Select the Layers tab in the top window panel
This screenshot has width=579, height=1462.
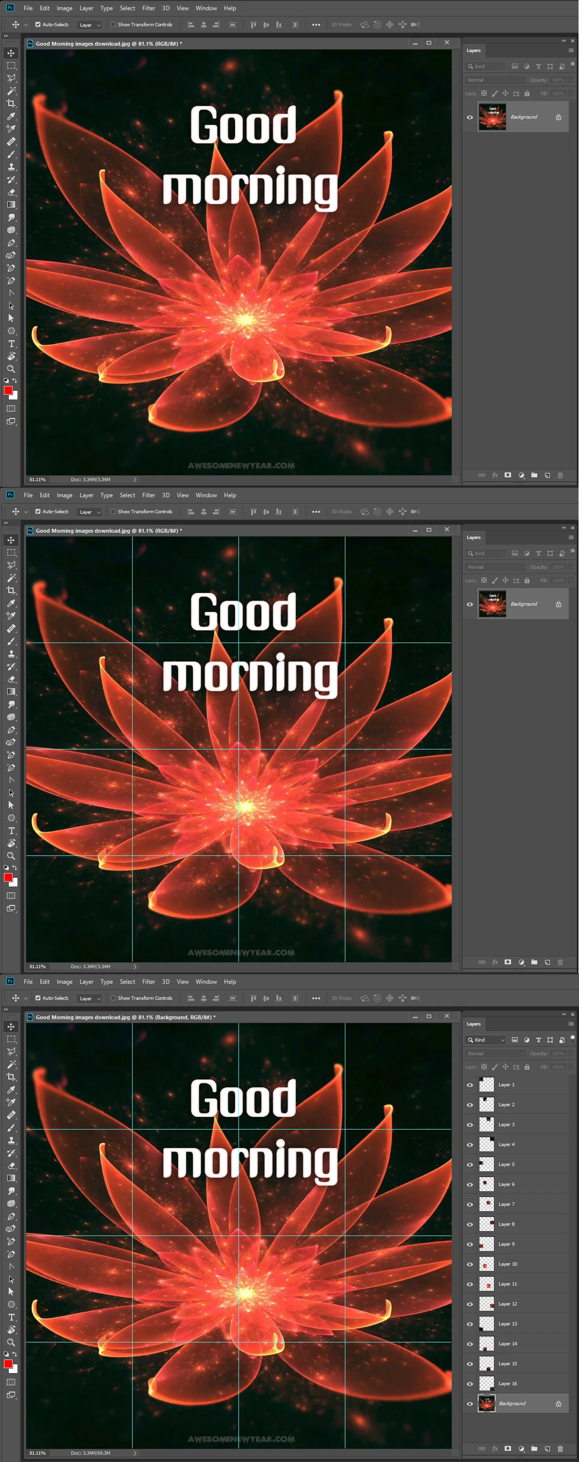pos(474,51)
